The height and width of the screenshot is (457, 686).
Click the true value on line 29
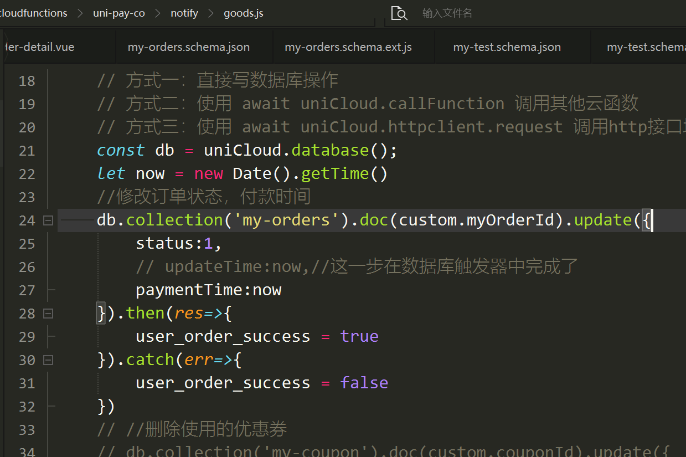[x=359, y=336]
